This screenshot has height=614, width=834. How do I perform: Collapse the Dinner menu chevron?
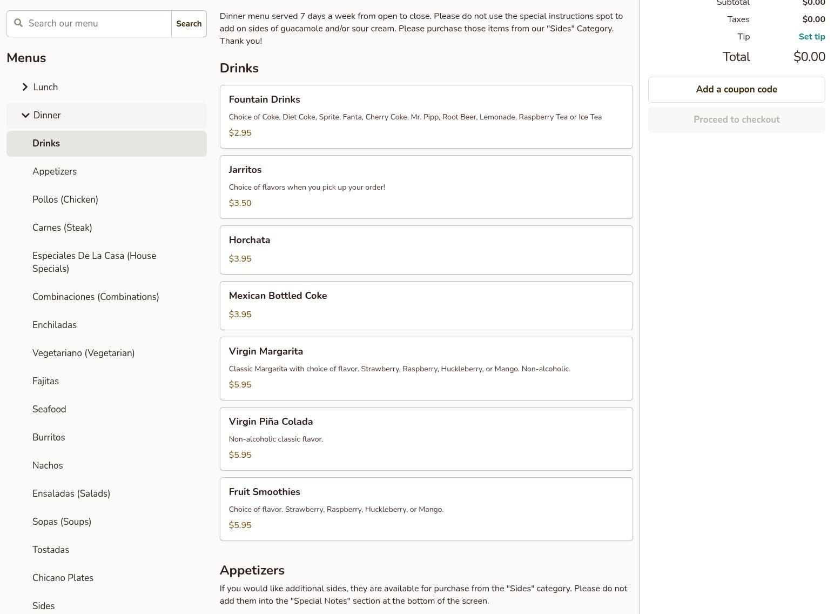pos(25,115)
